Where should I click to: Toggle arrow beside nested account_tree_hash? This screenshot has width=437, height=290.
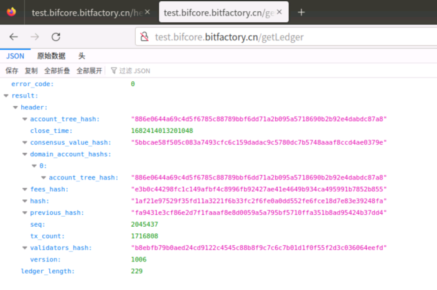click(44, 178)
